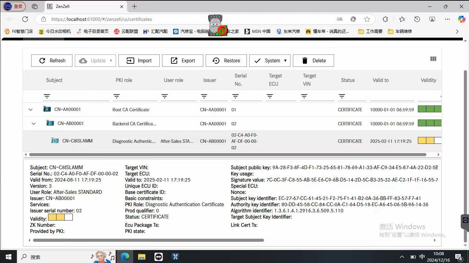The image size is (469, 263).
Task: Select the ZenZefi browser tab
Action: pyautogui.click(x=86, y=7)
